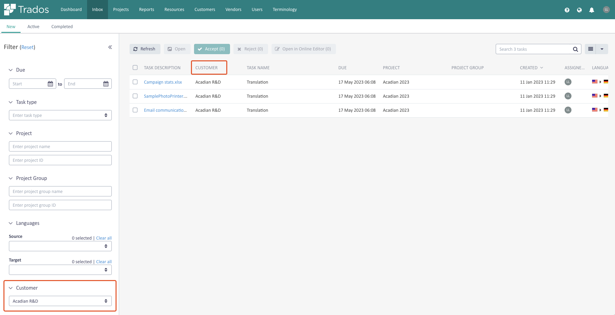The image size is (615, 315).
Task: Open the Reports menu
Action: point(147,10)
